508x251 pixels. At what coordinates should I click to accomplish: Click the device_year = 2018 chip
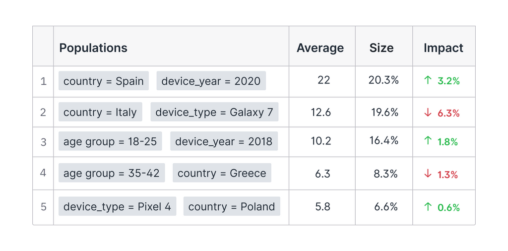click(x=224, y=141)
